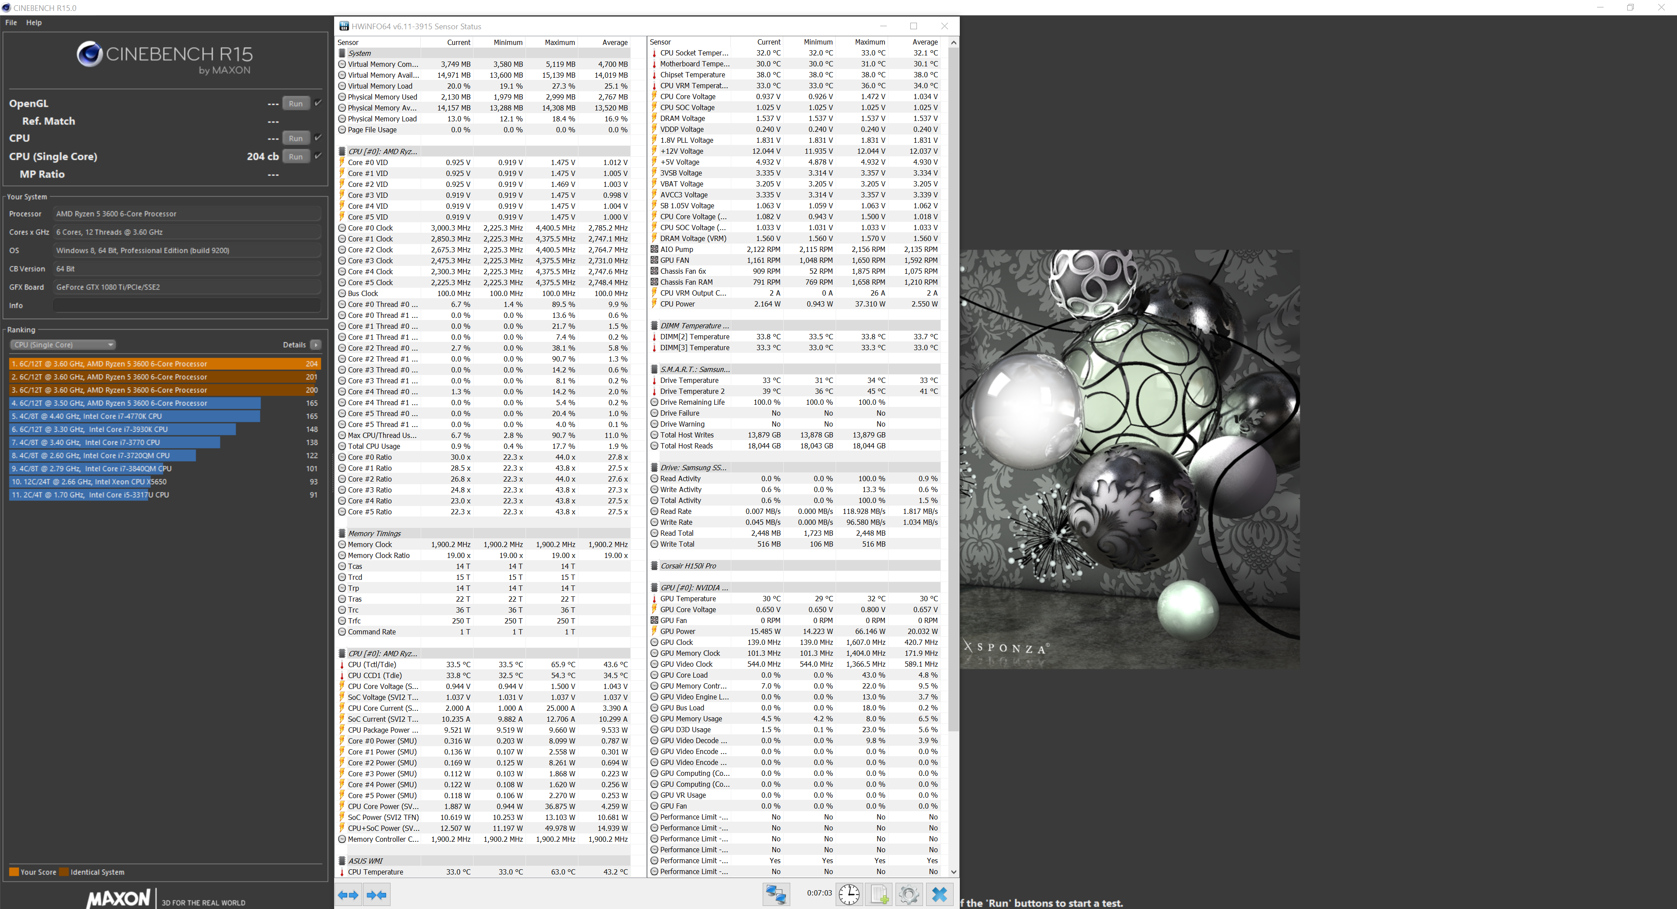Click the blue X close sensors icon
Screen dimensions: 1677x909
[x=939, y=894]
